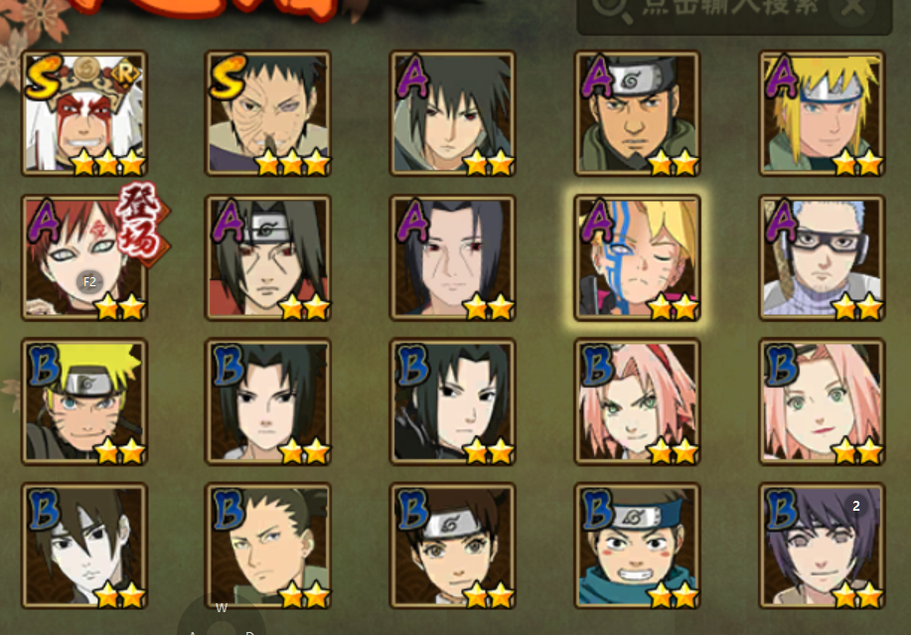
Task: Select B-rank pale Sai portrait
Action: (x=84, y=546)
